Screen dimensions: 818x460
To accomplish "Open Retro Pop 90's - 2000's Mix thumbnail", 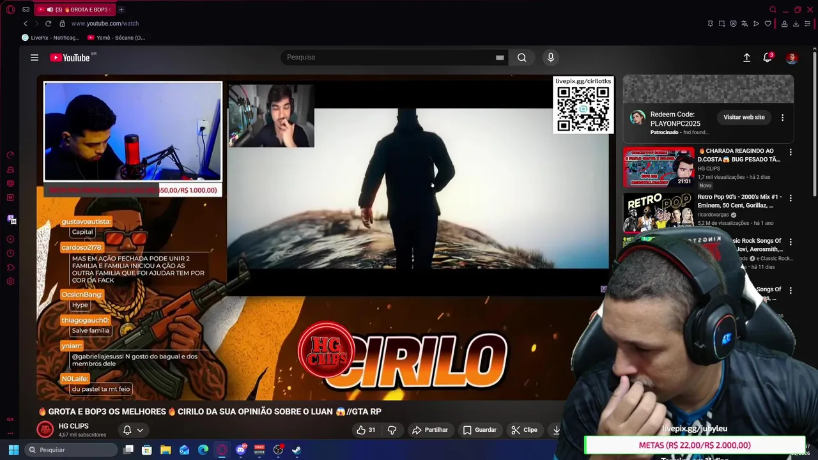I will (x=658, y=213).
